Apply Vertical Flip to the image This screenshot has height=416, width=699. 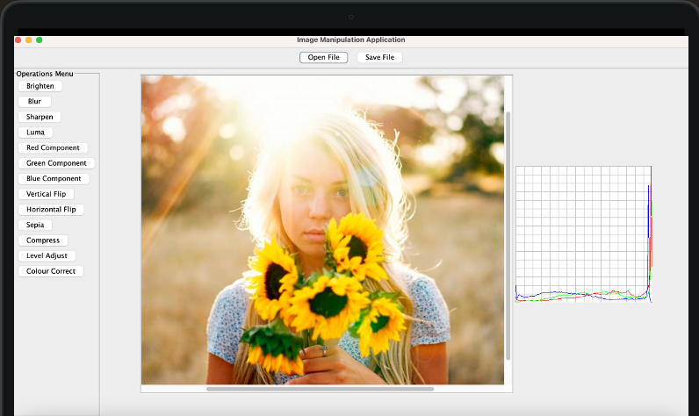(x=46, y=194)
